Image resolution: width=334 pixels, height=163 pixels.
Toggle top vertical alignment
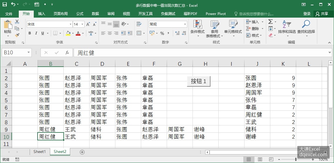pos(103,23)
